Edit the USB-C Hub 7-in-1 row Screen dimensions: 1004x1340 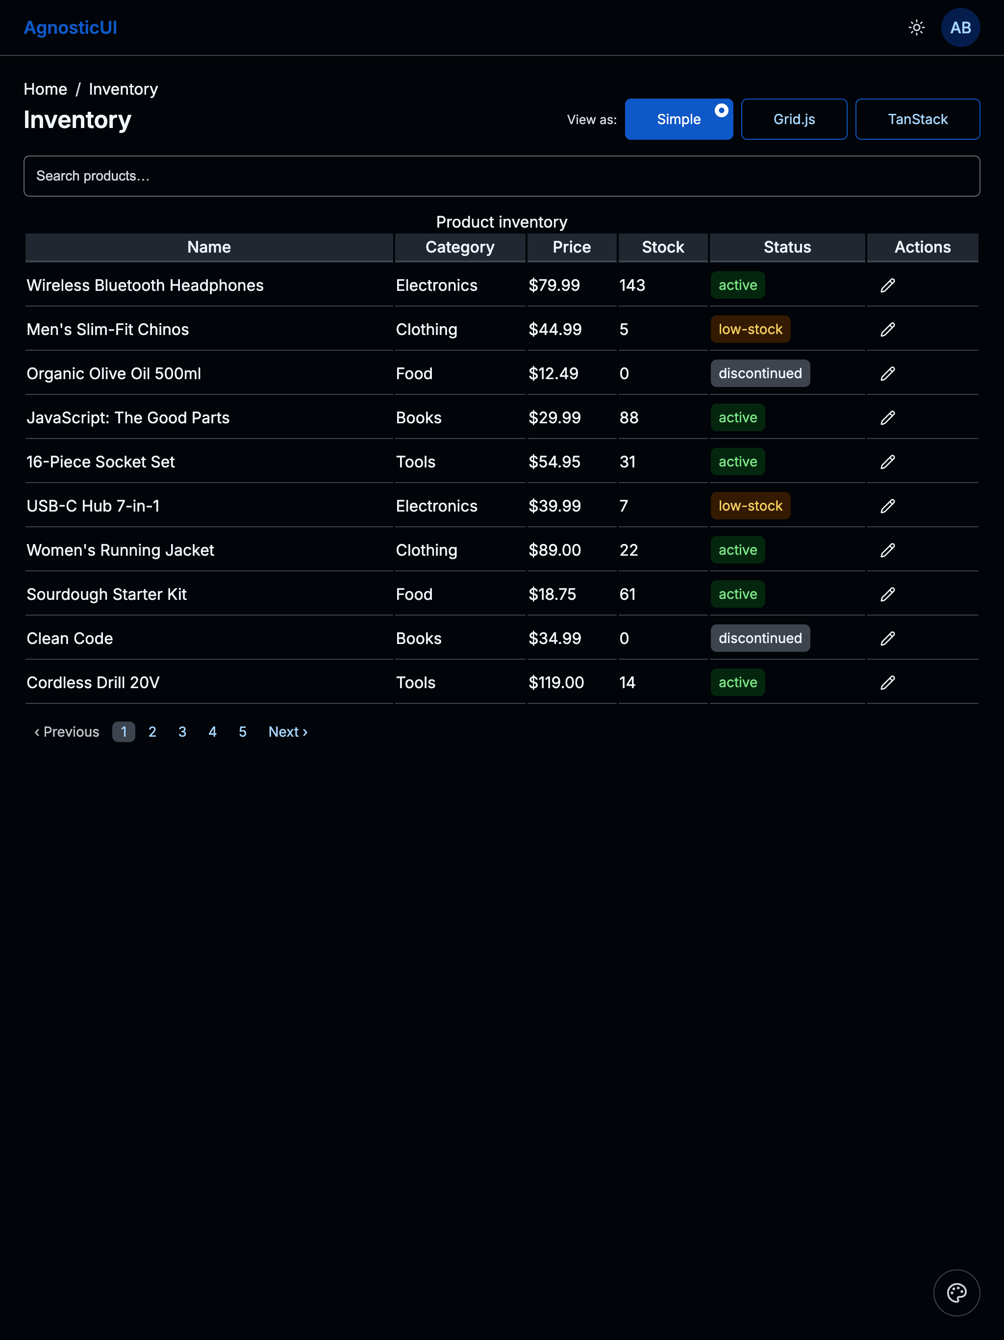point(888,506)
